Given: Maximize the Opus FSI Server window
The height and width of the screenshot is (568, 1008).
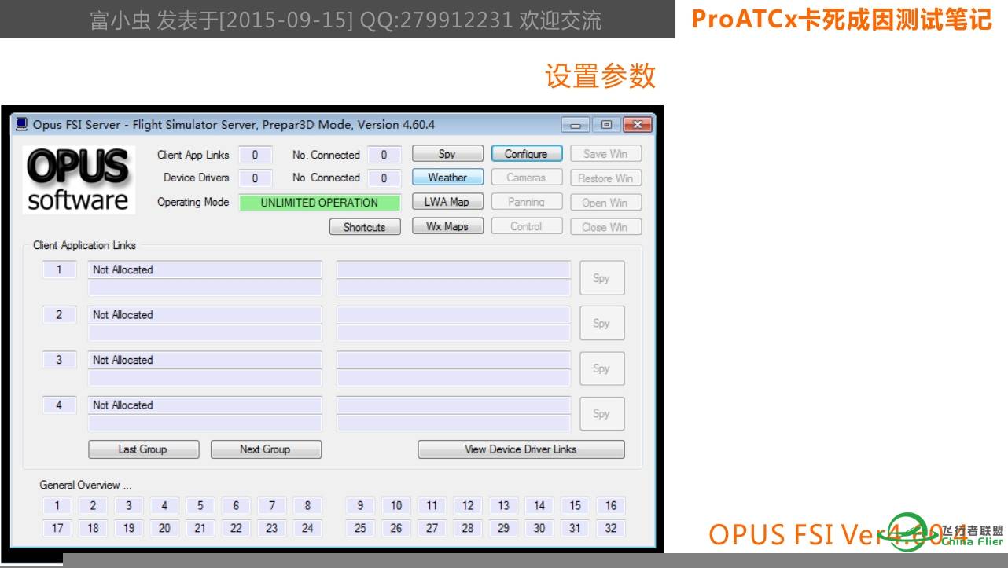Looking at the screenshot, I should coord(606,125).
